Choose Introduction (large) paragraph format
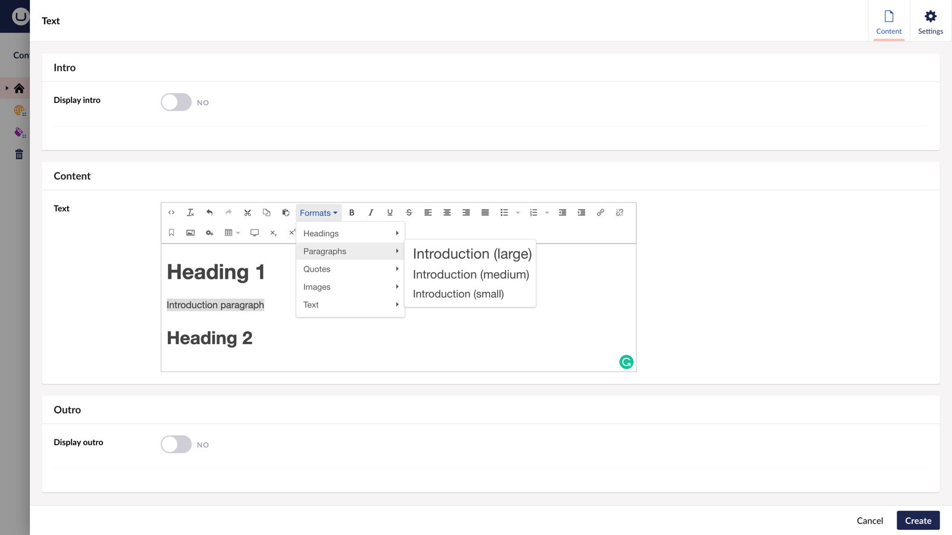952x535 pixels. pos(472,254)
